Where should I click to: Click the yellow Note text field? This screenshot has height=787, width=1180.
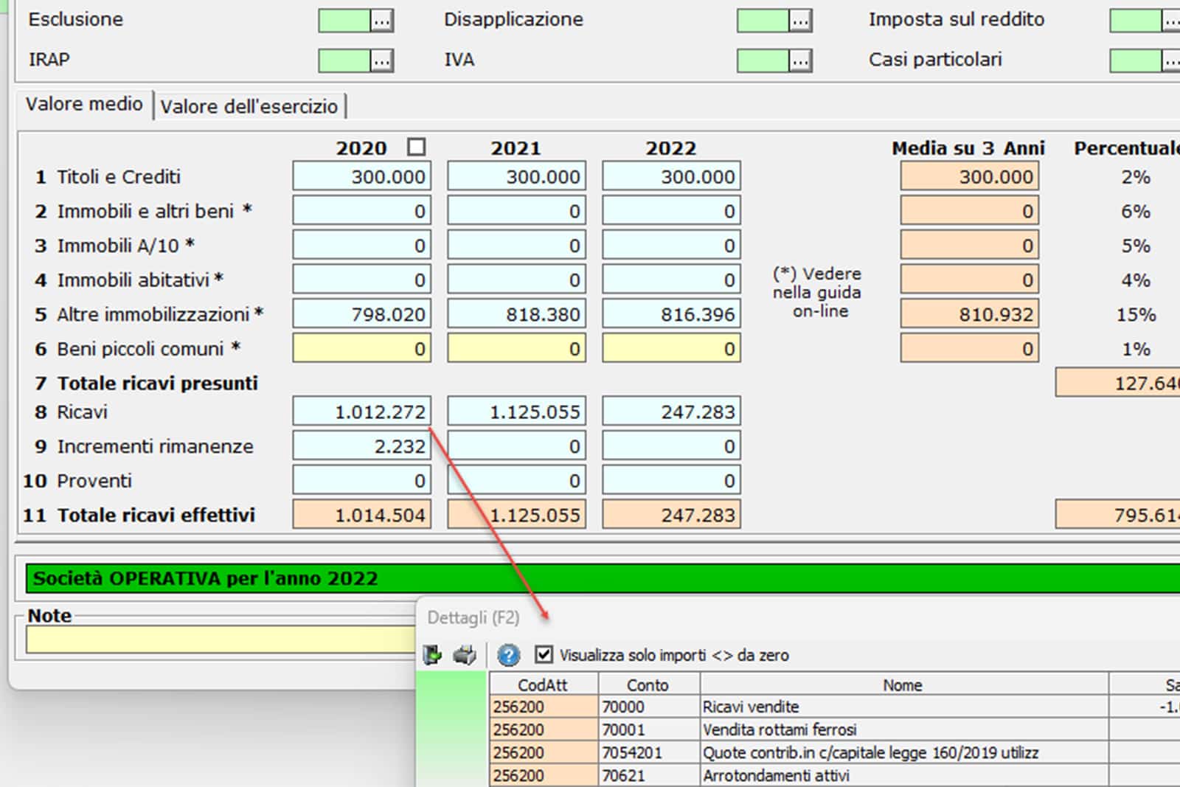[x=221, y=639]
